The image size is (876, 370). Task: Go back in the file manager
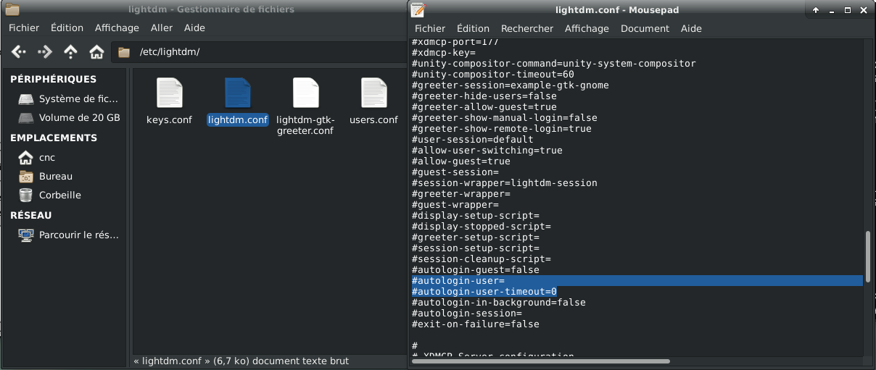19,52
